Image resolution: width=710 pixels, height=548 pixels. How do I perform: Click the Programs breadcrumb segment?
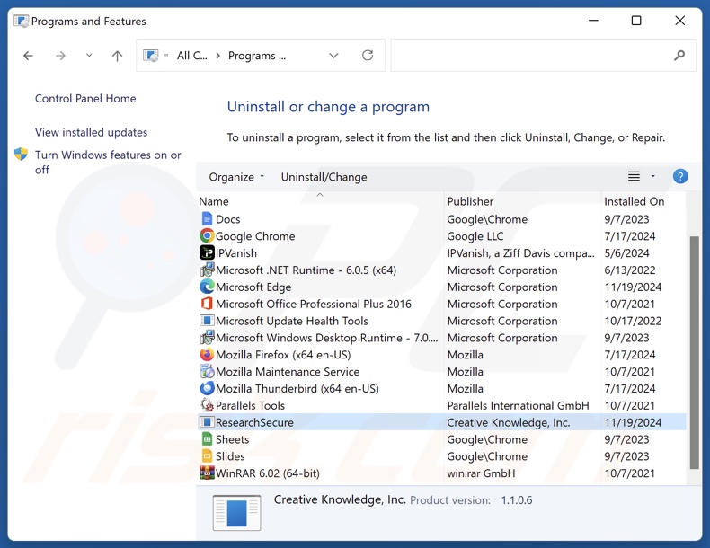(x=257, y=56)
